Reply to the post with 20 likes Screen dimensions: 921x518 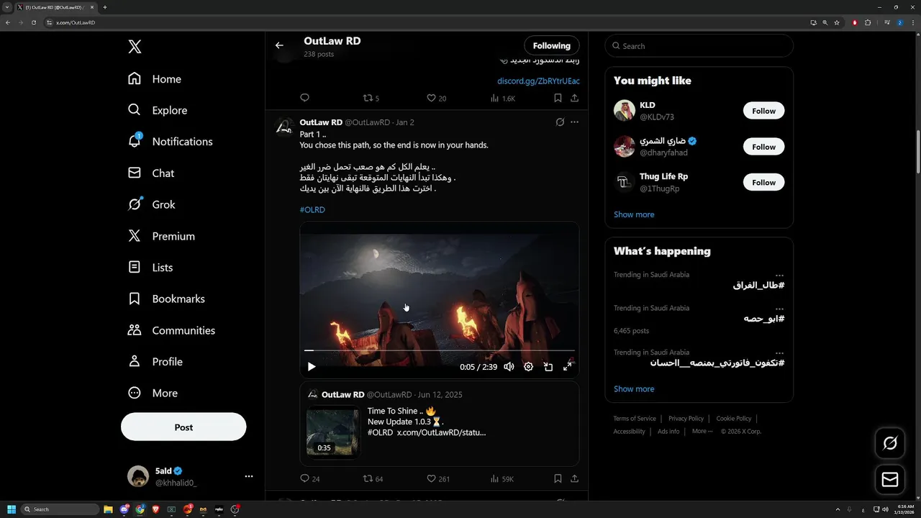click(x=304, y=98)
